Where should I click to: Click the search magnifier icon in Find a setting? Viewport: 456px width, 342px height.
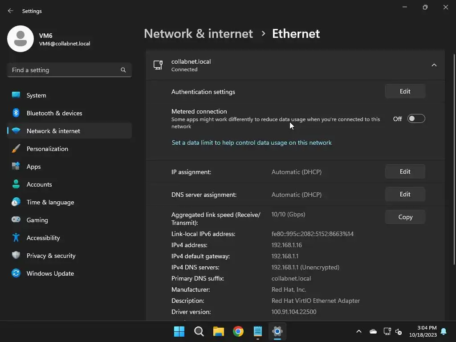pos(123,70)
